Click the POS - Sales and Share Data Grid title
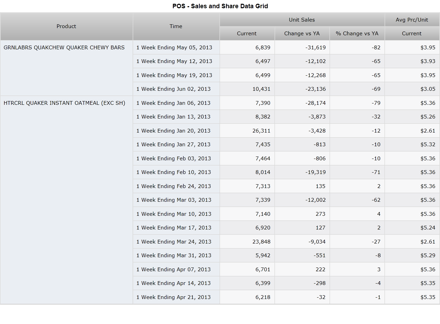The image size is (440, 324). tap(220, 6)
